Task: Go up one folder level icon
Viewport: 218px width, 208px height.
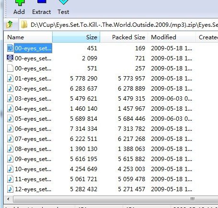Action: 10,24
